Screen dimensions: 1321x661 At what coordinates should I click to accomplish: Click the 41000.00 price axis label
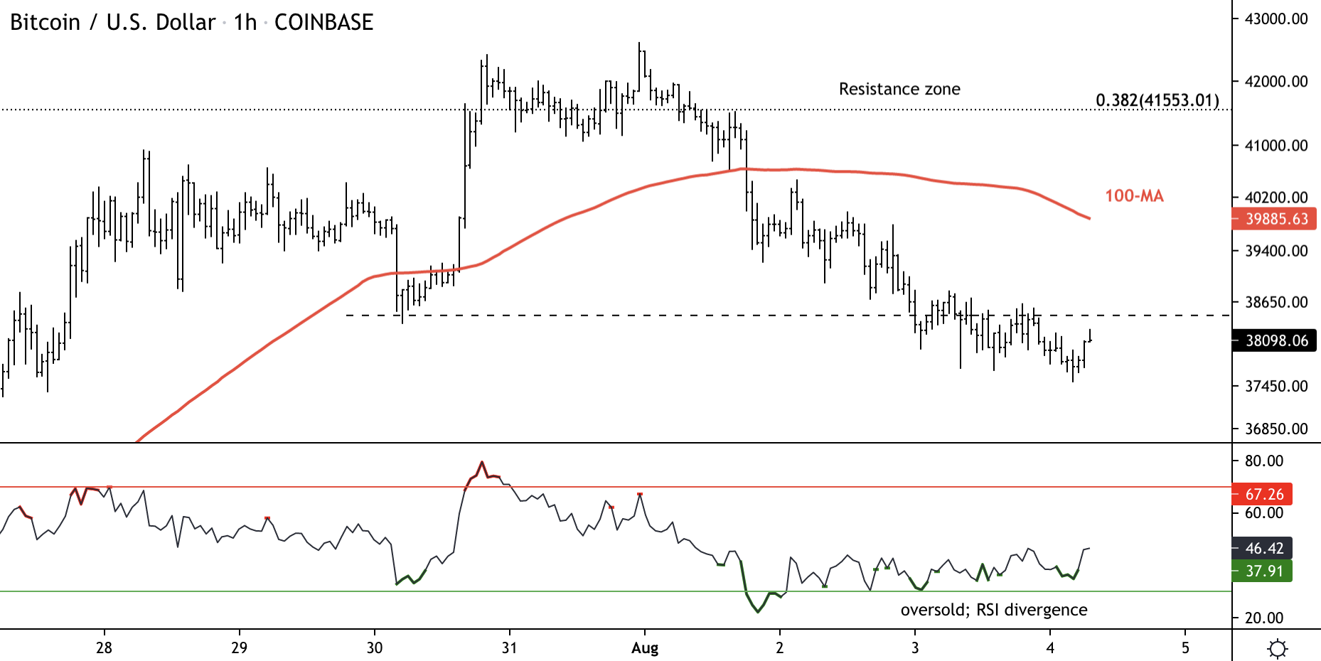pyautogui.click(x=1276, y=146)
